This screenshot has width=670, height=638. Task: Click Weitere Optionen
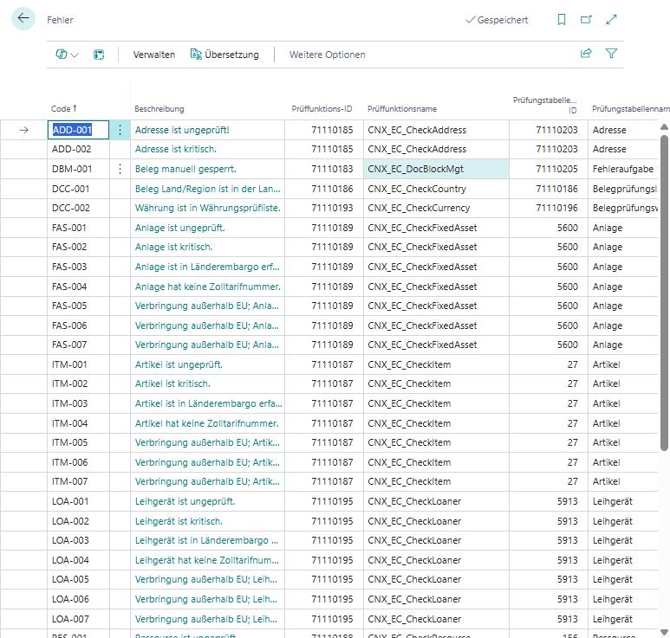pyautogui.click(x=327, y=55)
